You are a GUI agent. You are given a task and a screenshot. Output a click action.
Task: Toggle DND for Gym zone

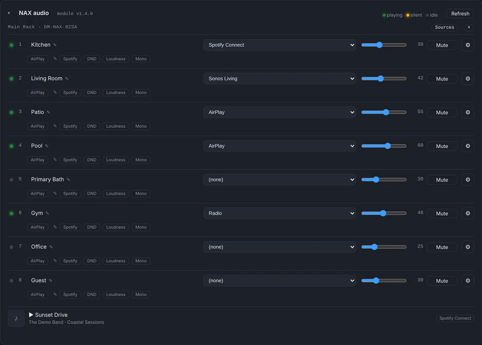coord(92,227)
